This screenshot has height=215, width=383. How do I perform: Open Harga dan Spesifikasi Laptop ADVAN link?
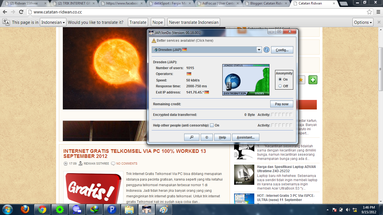click(x=286, y=169)
